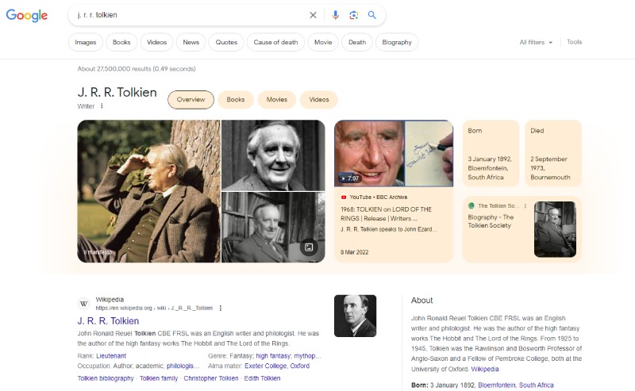Click the About heading
Image resolution: width=635 pixels, height=391 pixels.
(x=422, y=301)
